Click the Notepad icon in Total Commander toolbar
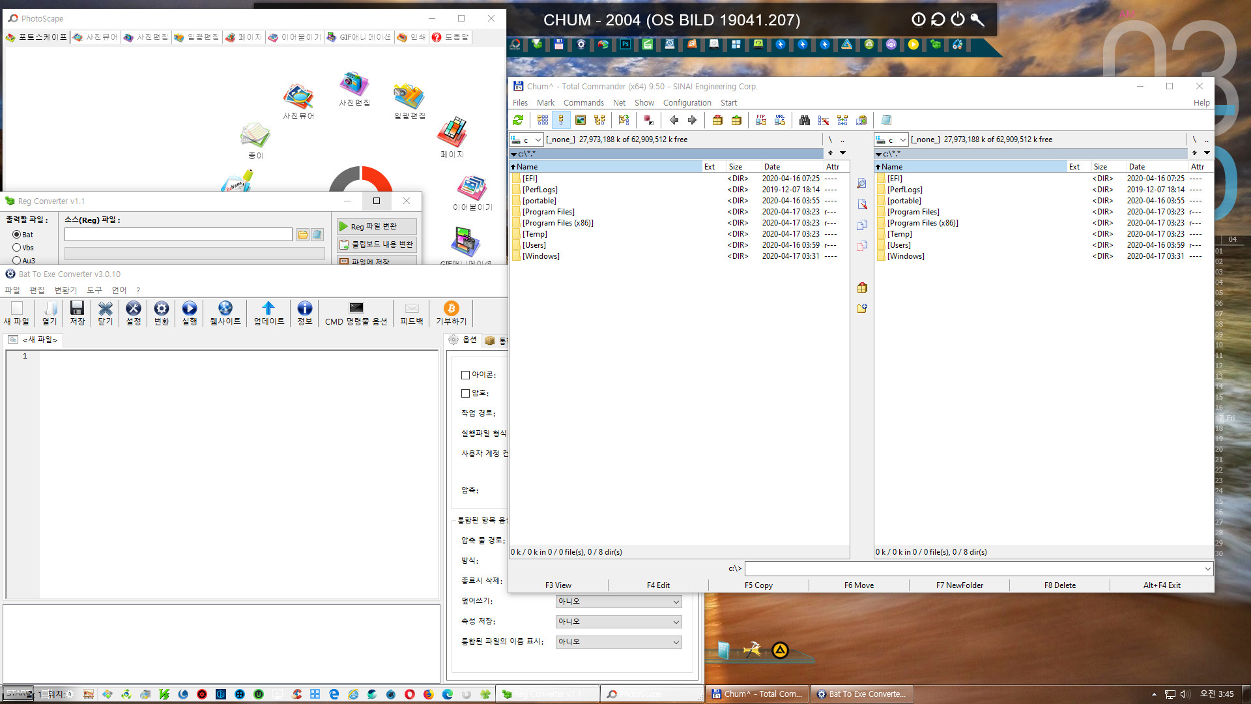 click(886, 120)
